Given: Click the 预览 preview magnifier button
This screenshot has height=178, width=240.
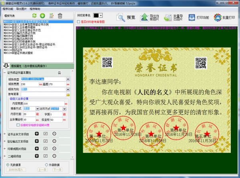Looking at the screenshot, I should point(126,17).
